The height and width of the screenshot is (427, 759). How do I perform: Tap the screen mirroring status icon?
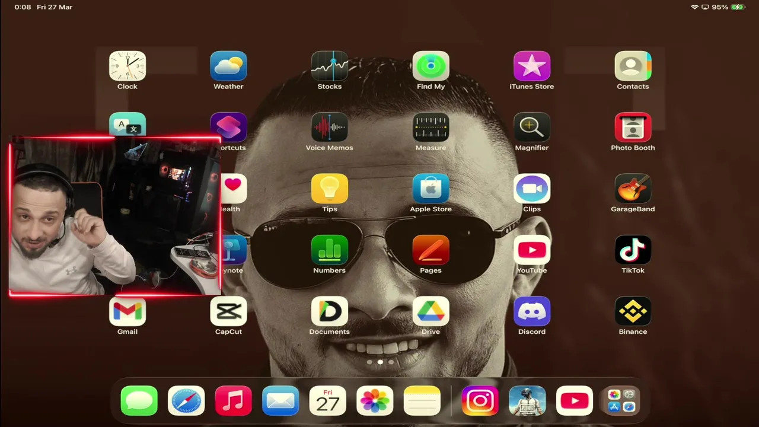(x=705, y=7)
